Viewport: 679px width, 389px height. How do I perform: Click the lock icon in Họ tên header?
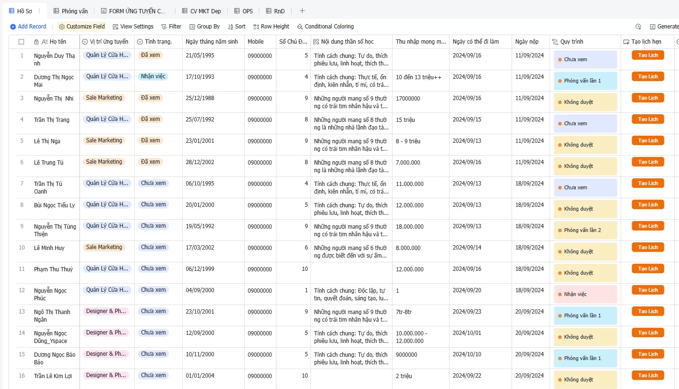37,42
